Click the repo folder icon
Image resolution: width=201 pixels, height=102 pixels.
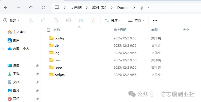(51, 67)
